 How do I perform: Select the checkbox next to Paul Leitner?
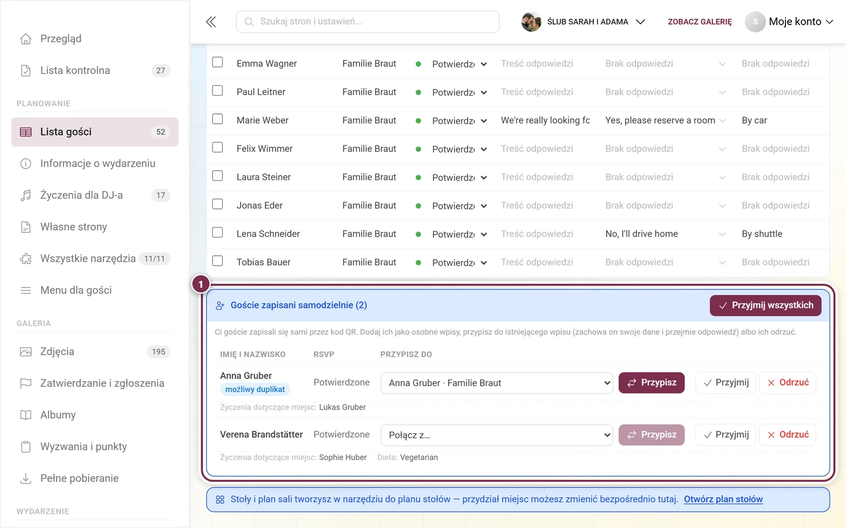(217, 91)
